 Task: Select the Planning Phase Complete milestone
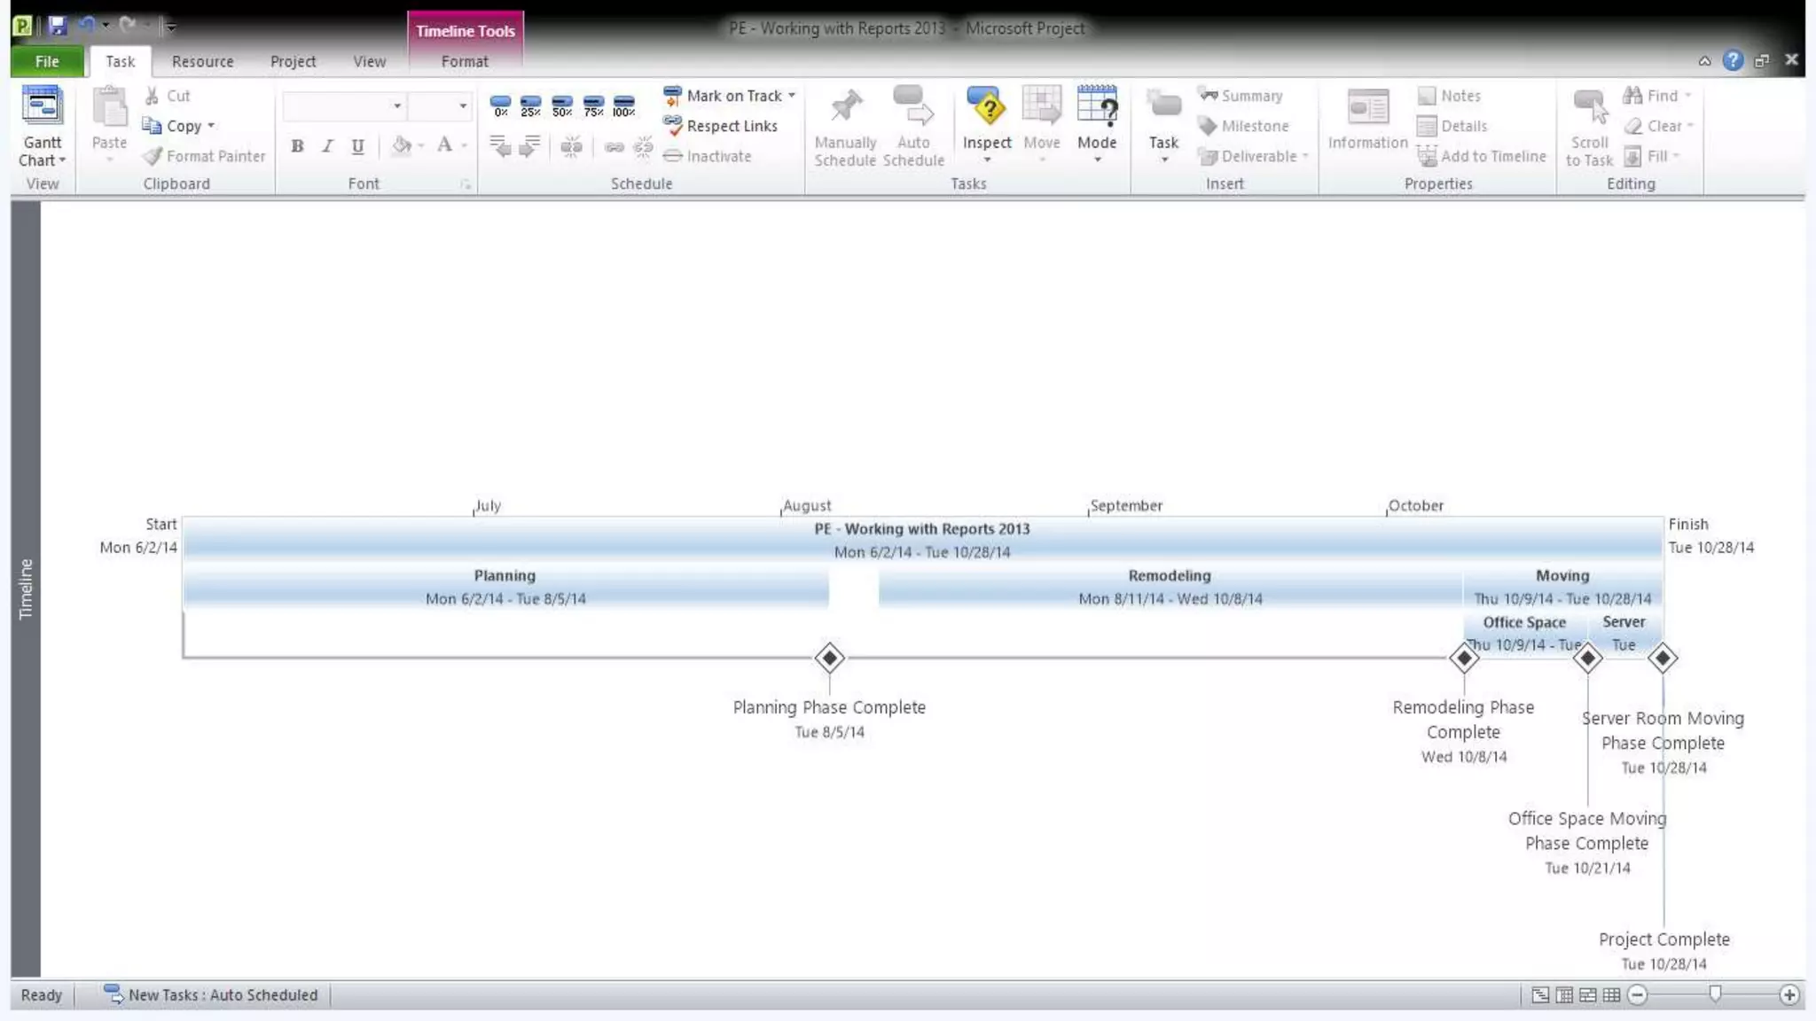point(829,658)
